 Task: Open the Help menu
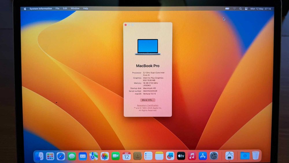click(86, 8)
